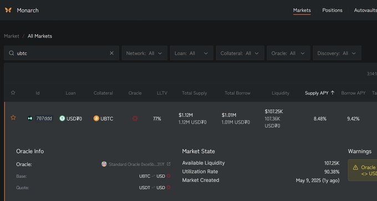Click the star icon in the column header

coord(13,92)
